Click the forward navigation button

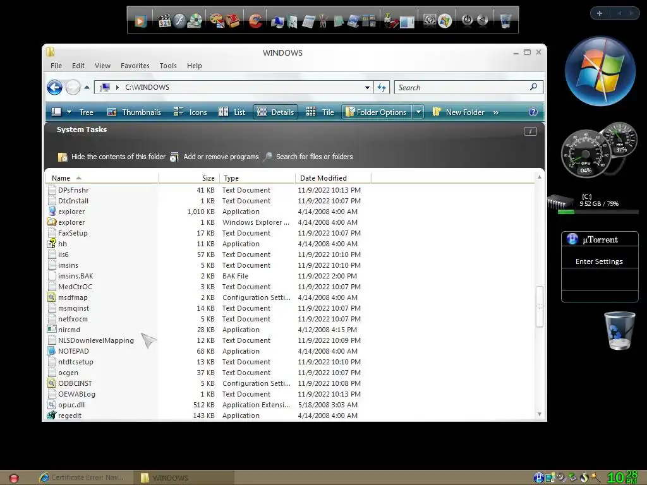pos(73,87)
